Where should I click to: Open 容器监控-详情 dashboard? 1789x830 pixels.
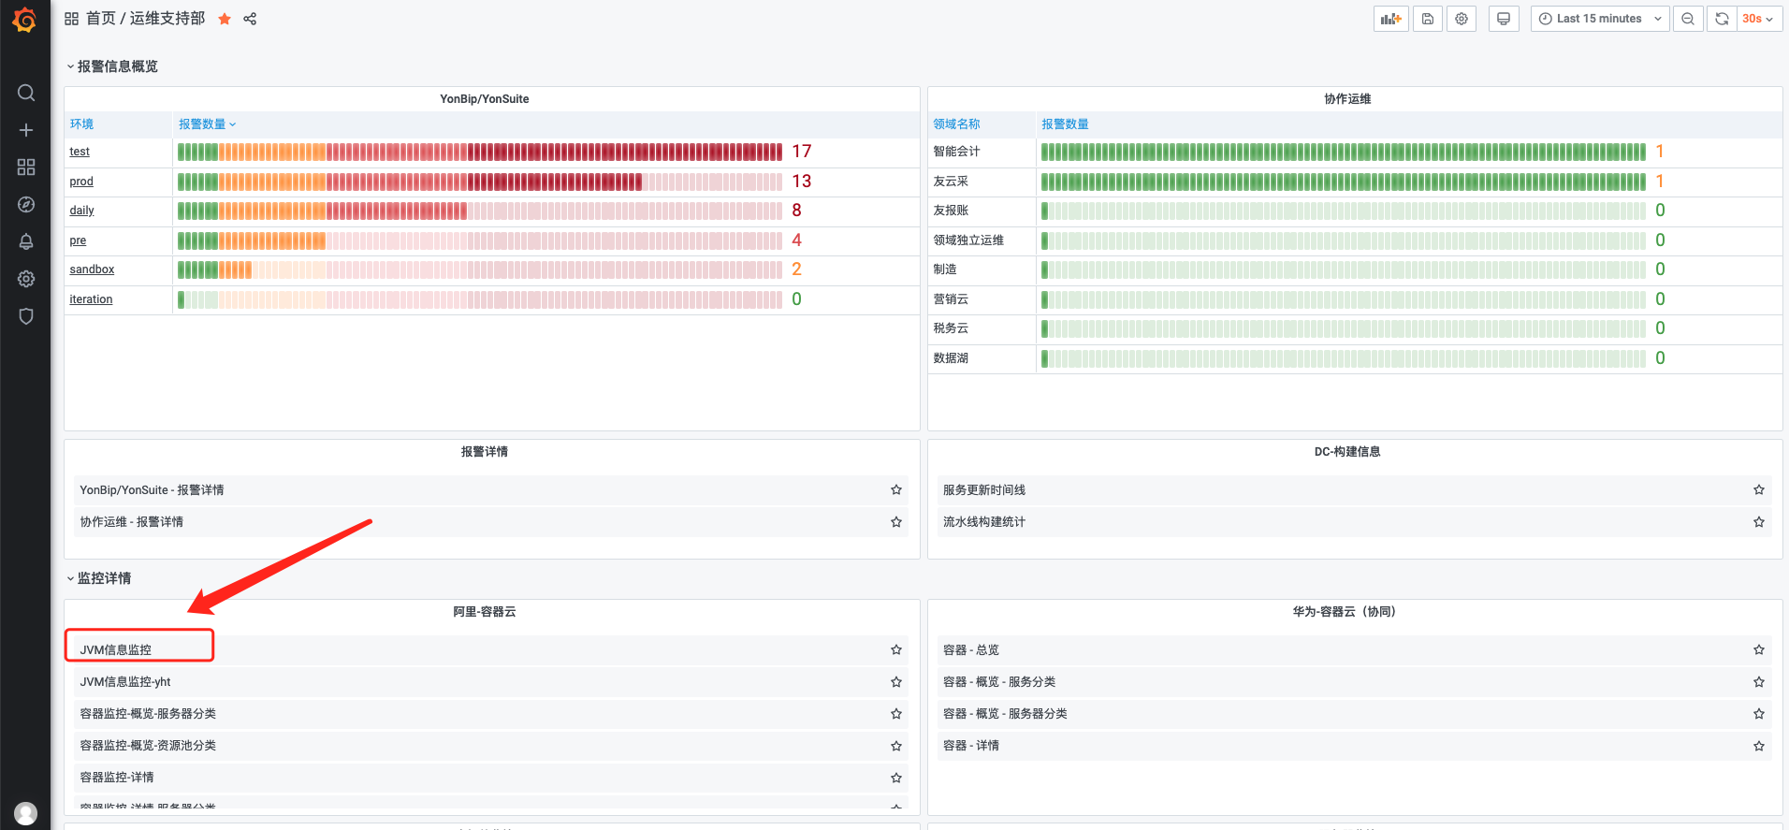[x=117, y=778]
